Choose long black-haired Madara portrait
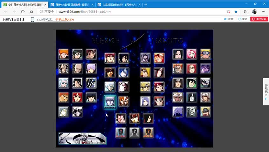269x152 pixels. [148, 118]
